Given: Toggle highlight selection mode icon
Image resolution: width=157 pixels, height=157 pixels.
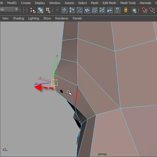Looking at the screenshot, I should click(133, 10).
